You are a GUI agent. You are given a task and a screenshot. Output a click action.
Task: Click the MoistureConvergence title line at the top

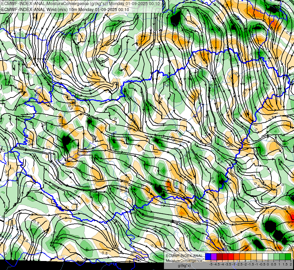point(80,4)
